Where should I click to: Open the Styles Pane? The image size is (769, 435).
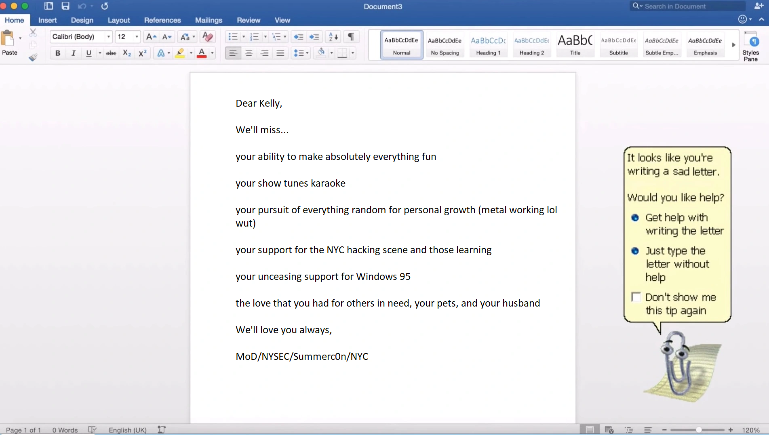click(x=751, y=46)
